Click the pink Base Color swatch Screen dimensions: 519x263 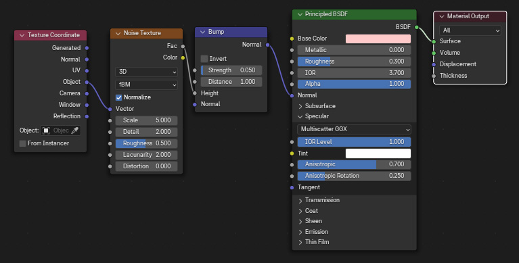(x=378, y=39)
